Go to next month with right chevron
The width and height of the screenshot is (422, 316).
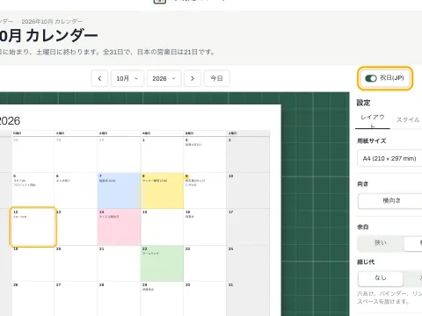point(193,78)
